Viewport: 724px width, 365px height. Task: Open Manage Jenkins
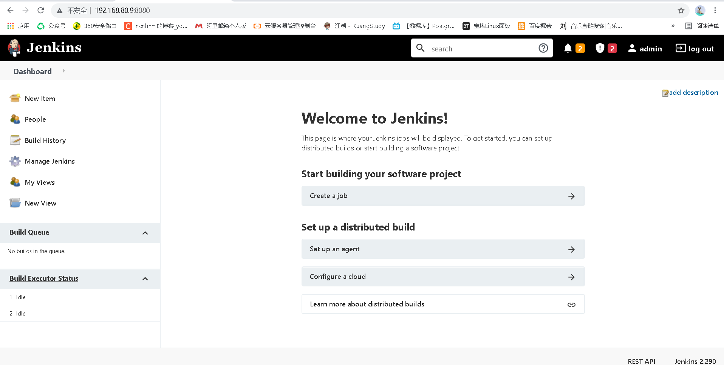[x=50, y=161]
